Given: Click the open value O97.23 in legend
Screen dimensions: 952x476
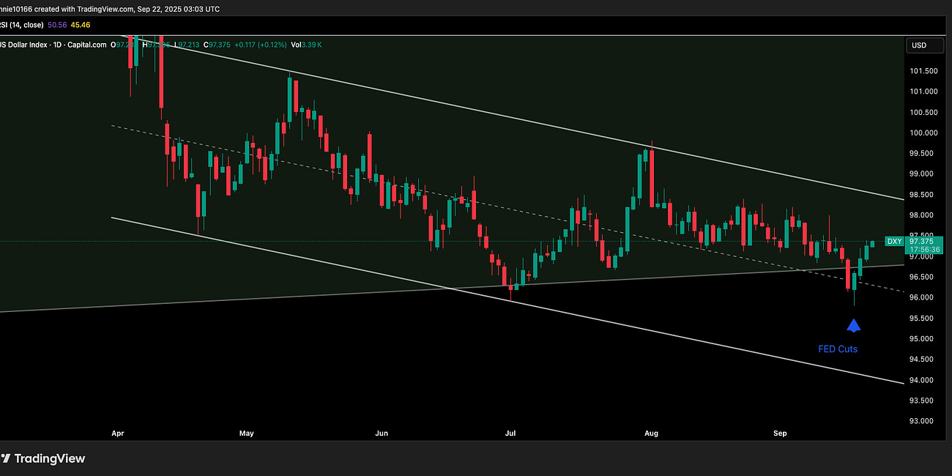Looking at the screenshot, I should (119, 45).
